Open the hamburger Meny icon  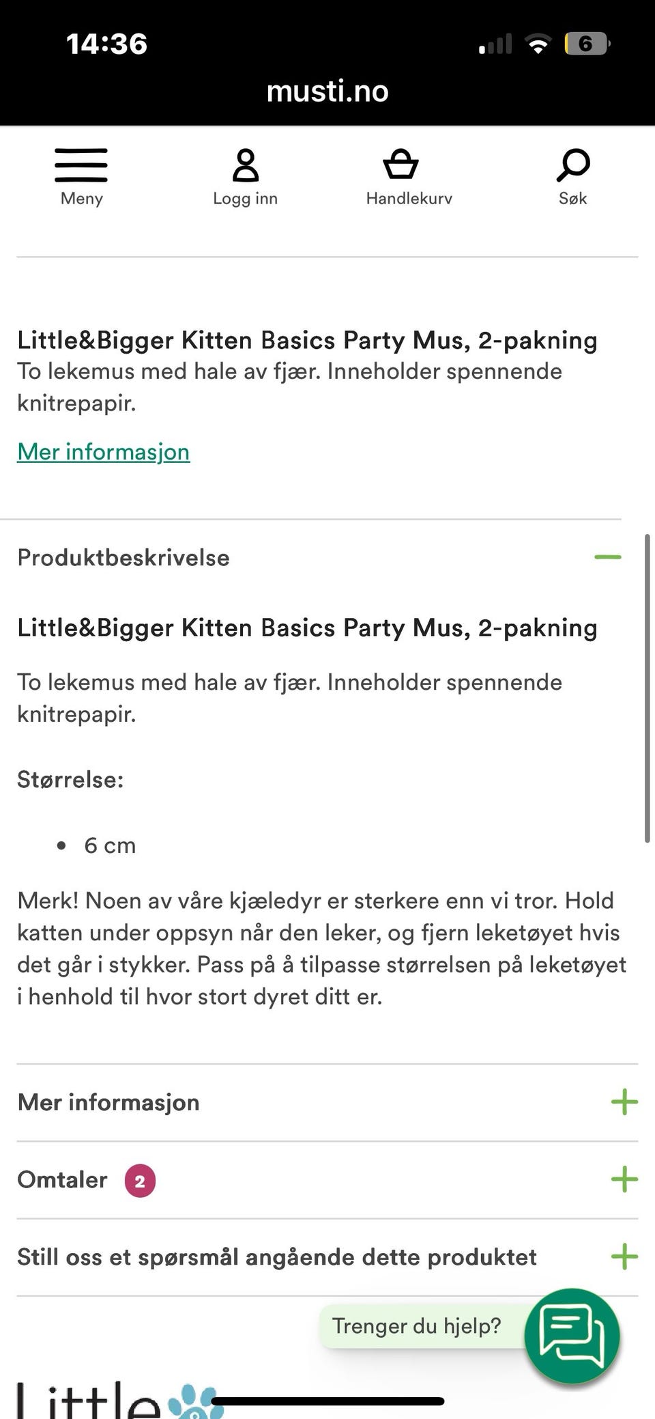(81, 165)
